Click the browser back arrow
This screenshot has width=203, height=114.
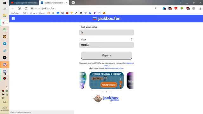coord(13,9)
